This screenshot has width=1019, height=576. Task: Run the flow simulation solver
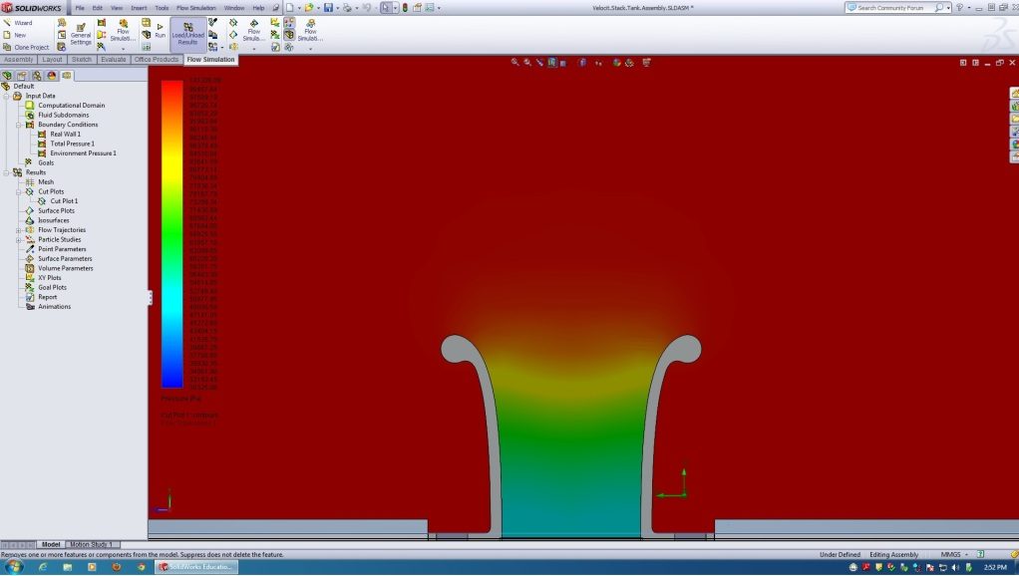click(x=160, y=31)
